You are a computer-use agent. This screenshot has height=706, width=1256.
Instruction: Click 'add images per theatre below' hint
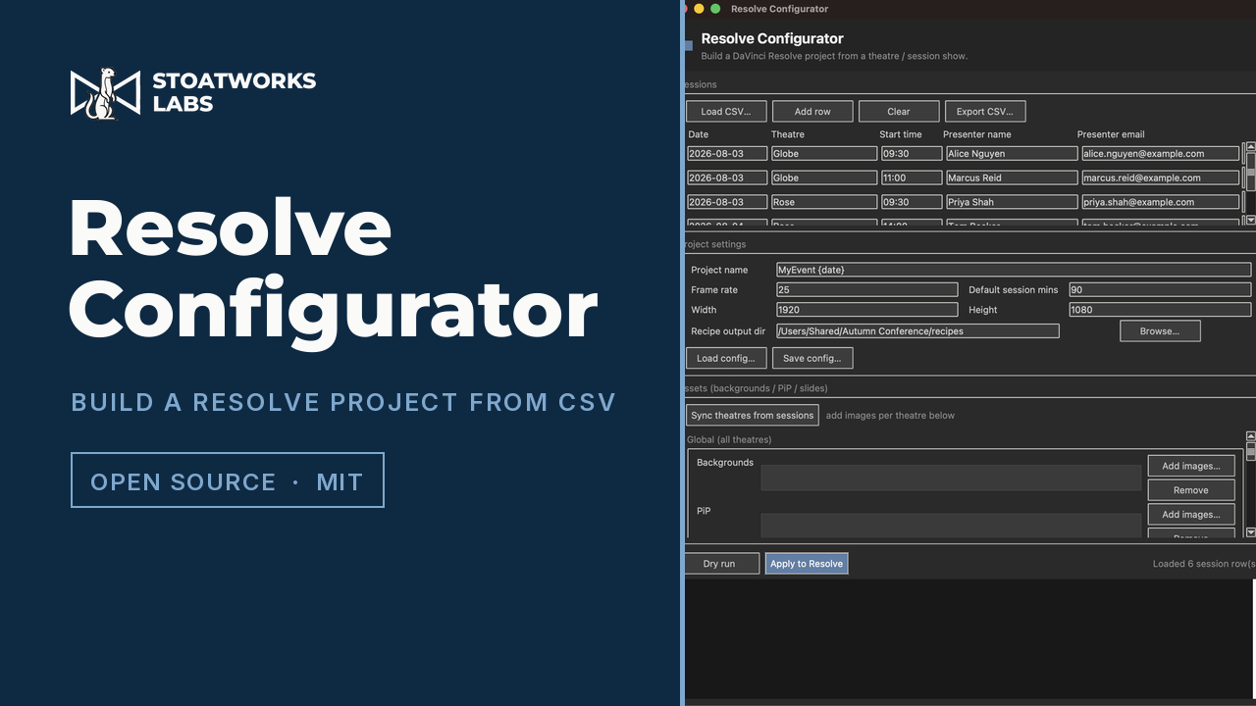coord(890,415)
